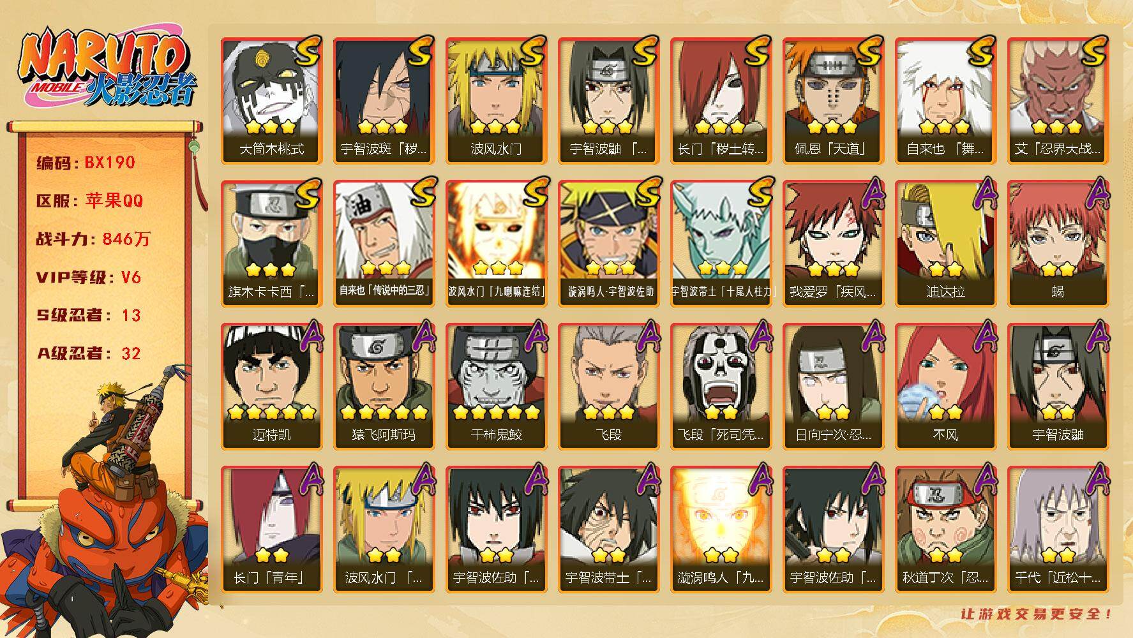1133x638 pixels.
Task: Click the 佩恩「天道」 ninja portrait
Action: (833, 100)
